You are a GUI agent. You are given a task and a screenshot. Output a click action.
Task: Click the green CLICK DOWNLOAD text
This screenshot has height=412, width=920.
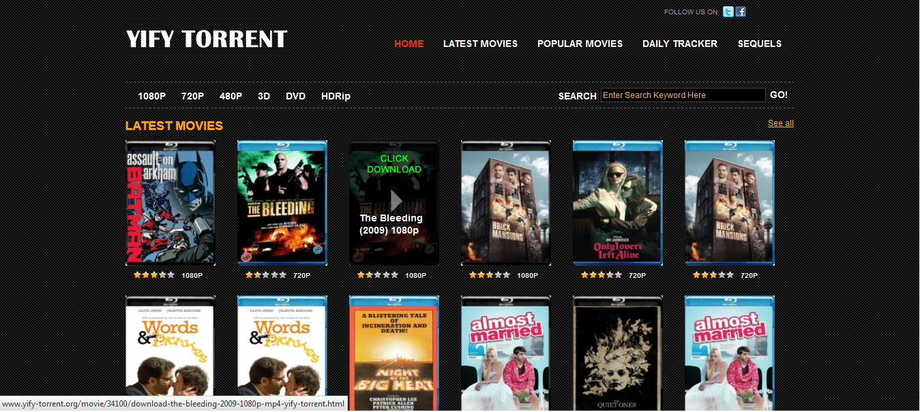pos(394,164)
